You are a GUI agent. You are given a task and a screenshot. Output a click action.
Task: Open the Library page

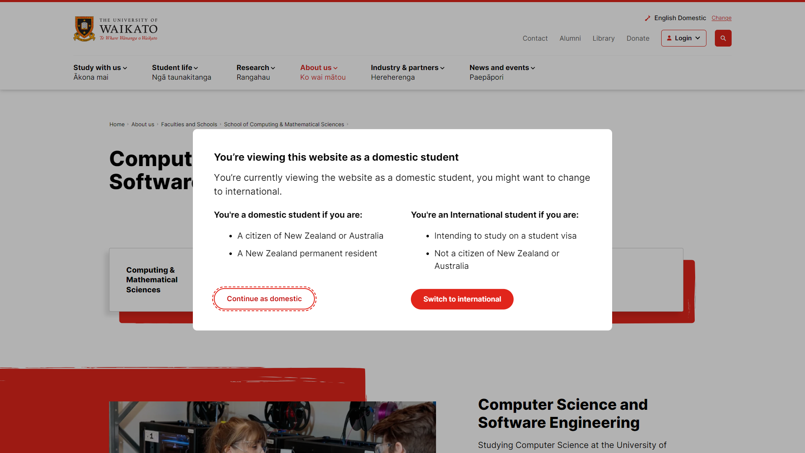[x=603, y=38]
